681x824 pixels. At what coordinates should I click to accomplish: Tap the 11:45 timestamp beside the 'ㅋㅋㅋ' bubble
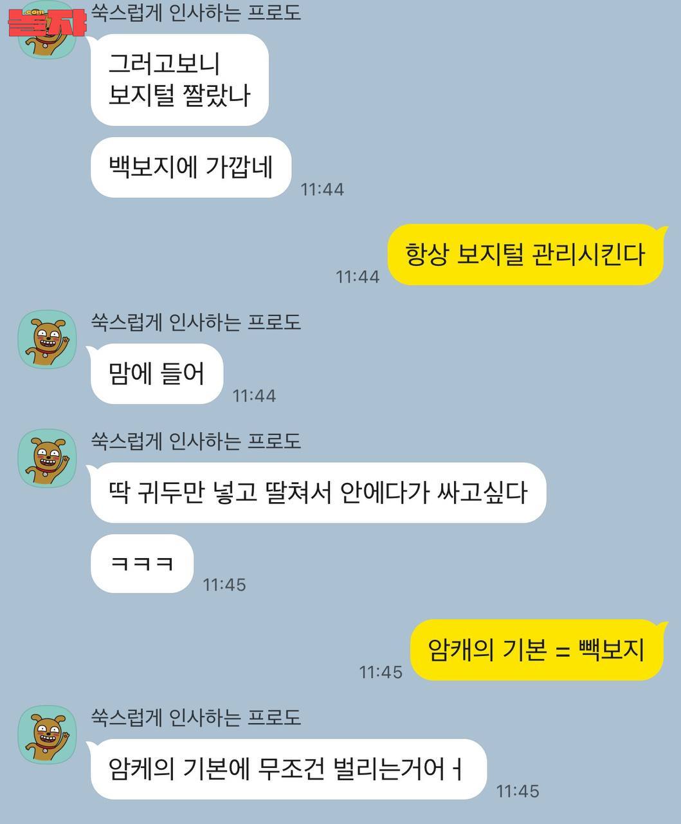click(224, 585)
